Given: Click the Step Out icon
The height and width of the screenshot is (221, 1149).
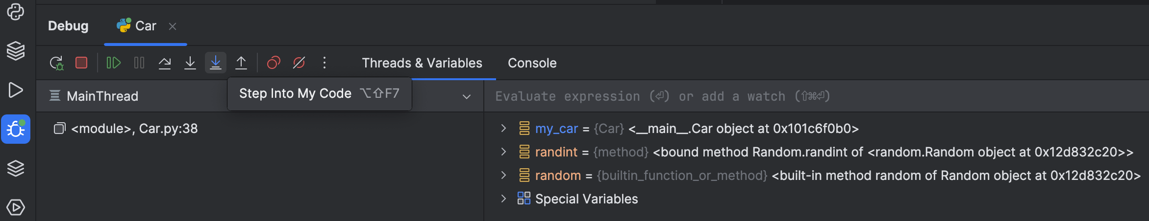Looking at the screenshot, I should (241, 63).
